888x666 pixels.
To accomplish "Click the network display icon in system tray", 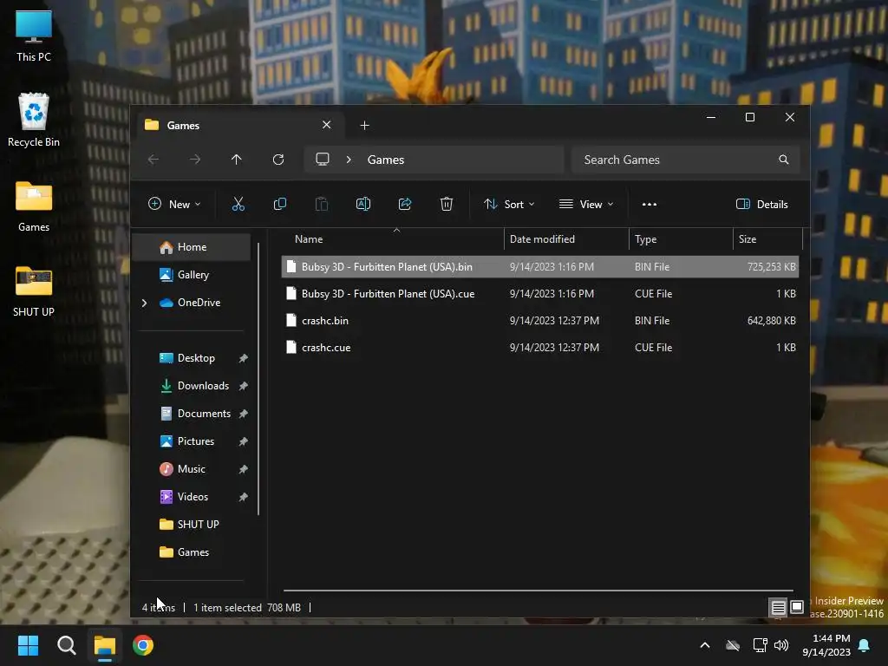I will (x=760, y=645).
